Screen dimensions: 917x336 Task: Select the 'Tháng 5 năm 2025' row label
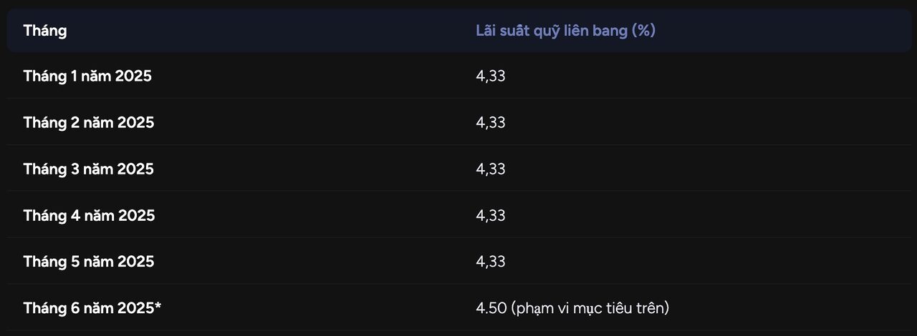[x=89, y=262]
